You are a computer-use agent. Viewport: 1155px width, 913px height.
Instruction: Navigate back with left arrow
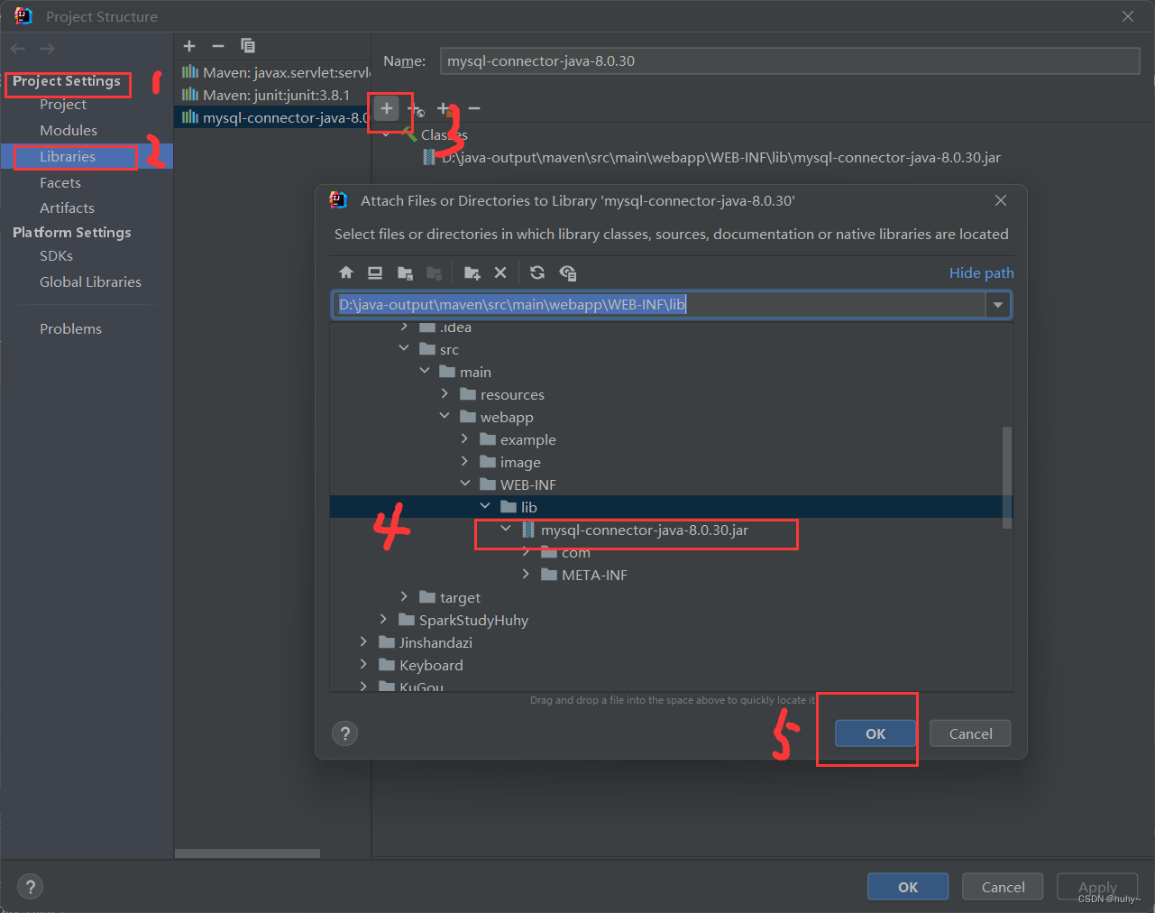(x=18, y=49)
